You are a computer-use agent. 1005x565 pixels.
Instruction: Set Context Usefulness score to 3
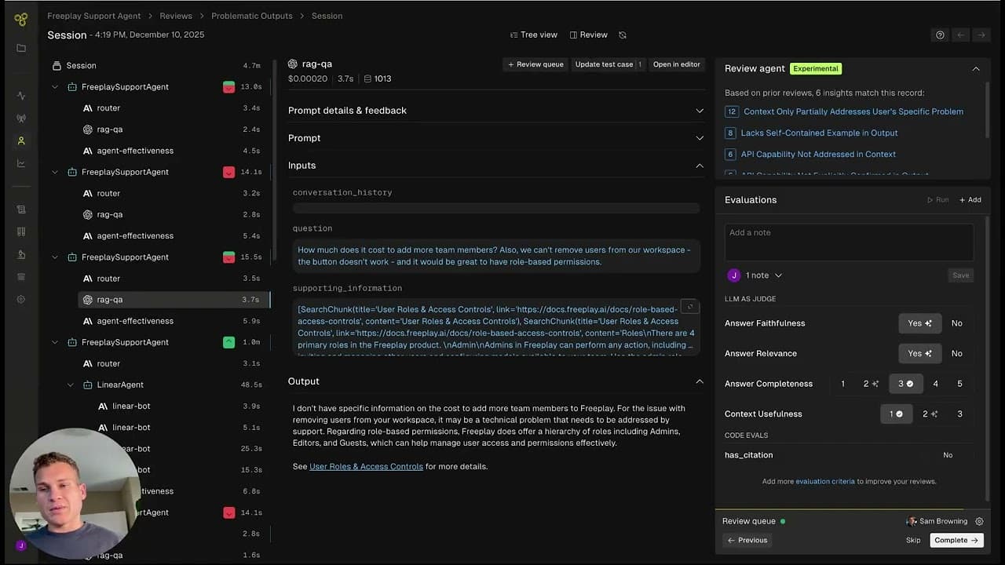coord(959,414)
